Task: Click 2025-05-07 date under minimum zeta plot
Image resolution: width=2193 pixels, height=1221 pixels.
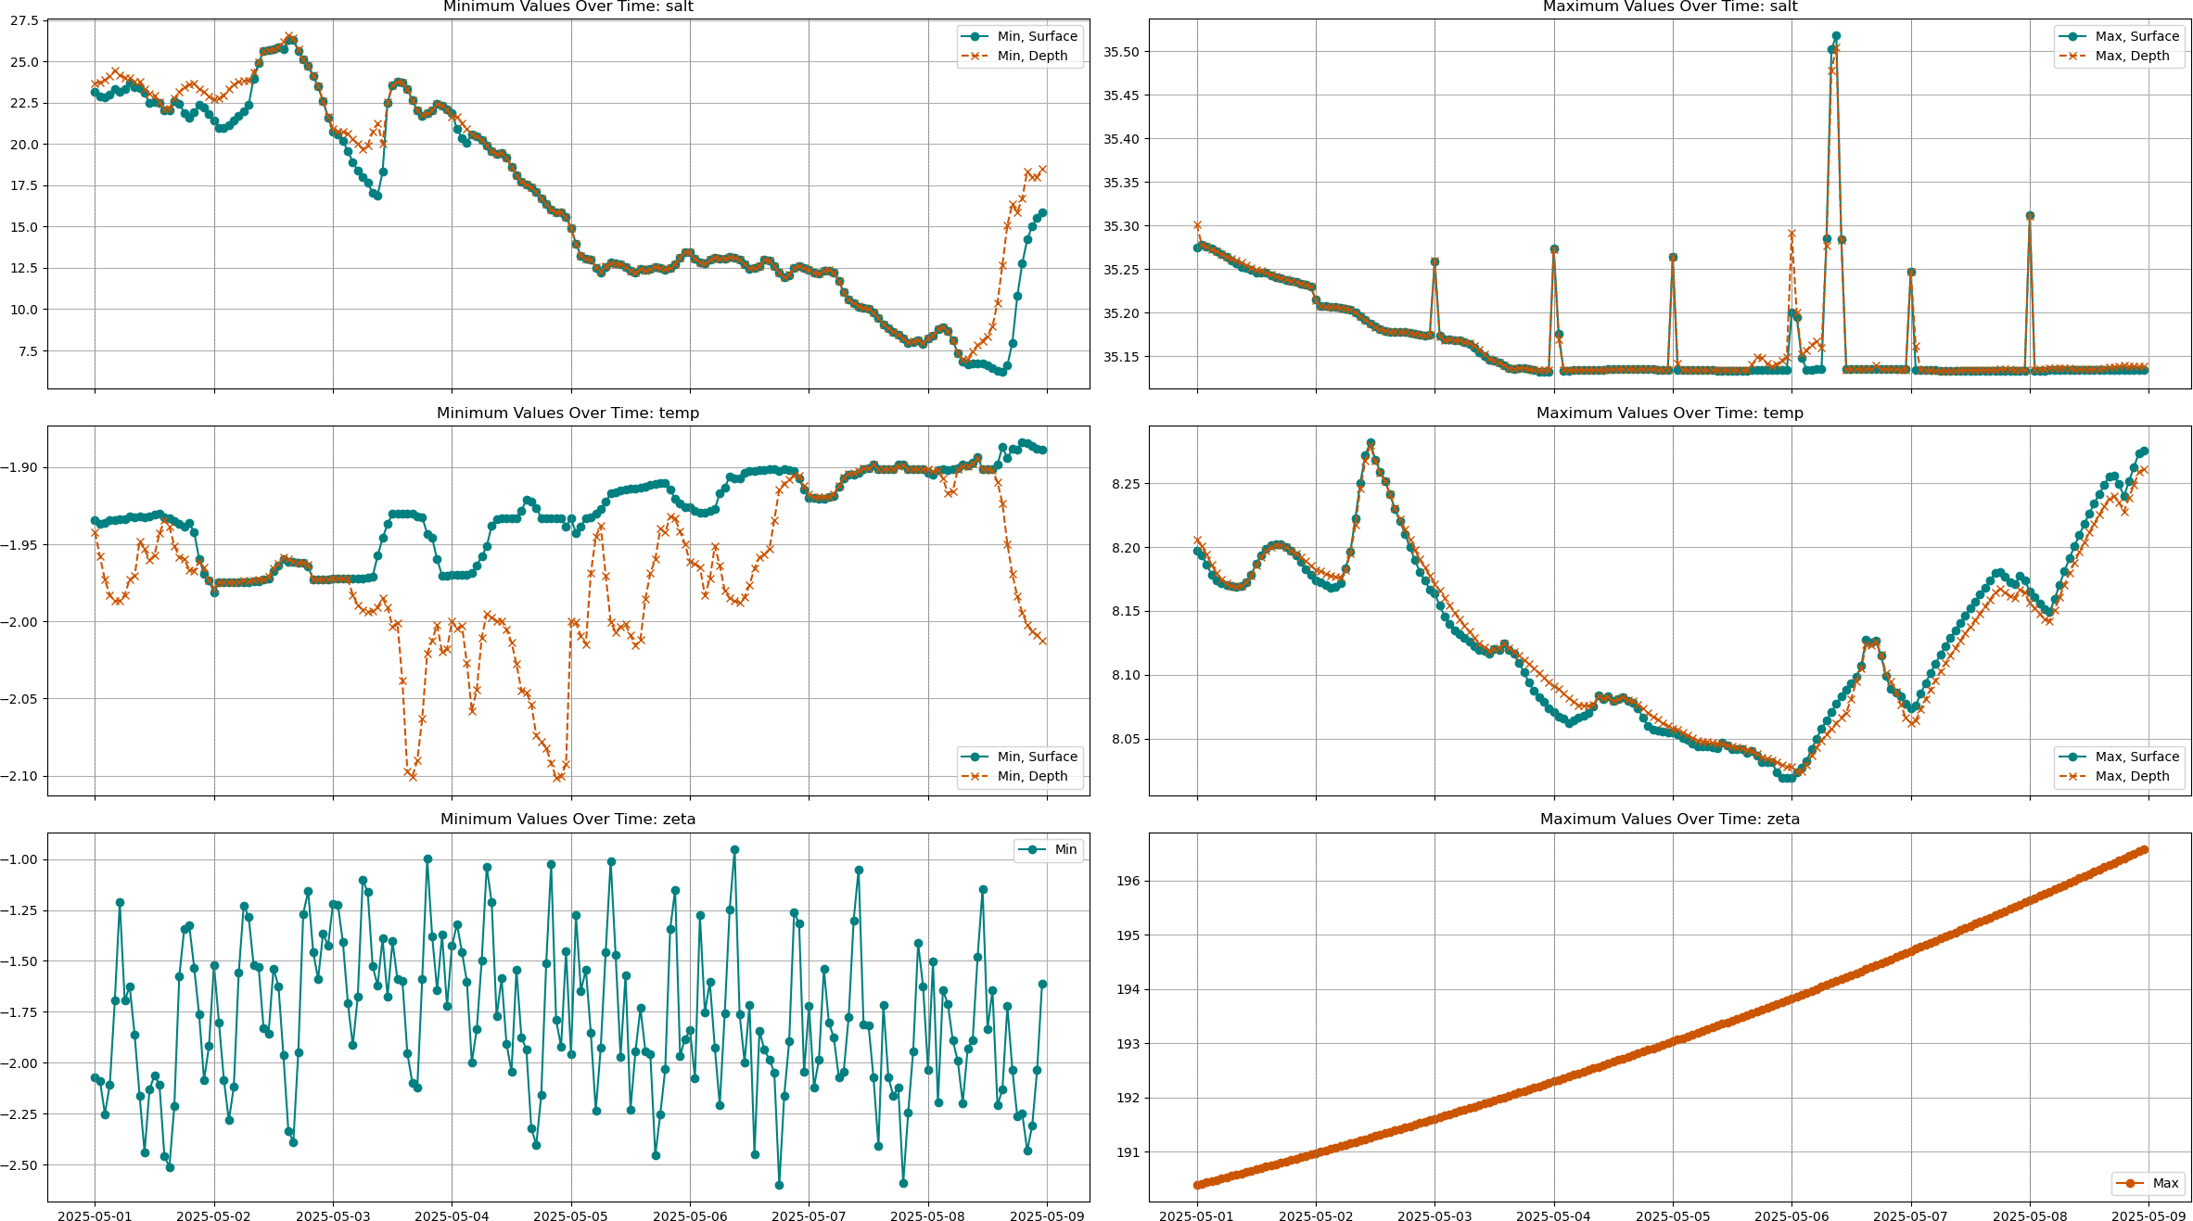Action: [809, 1215]
